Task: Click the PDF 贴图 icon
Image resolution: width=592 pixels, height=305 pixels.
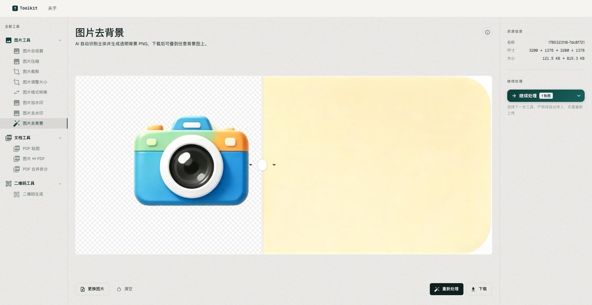Action: coord(17,148)
